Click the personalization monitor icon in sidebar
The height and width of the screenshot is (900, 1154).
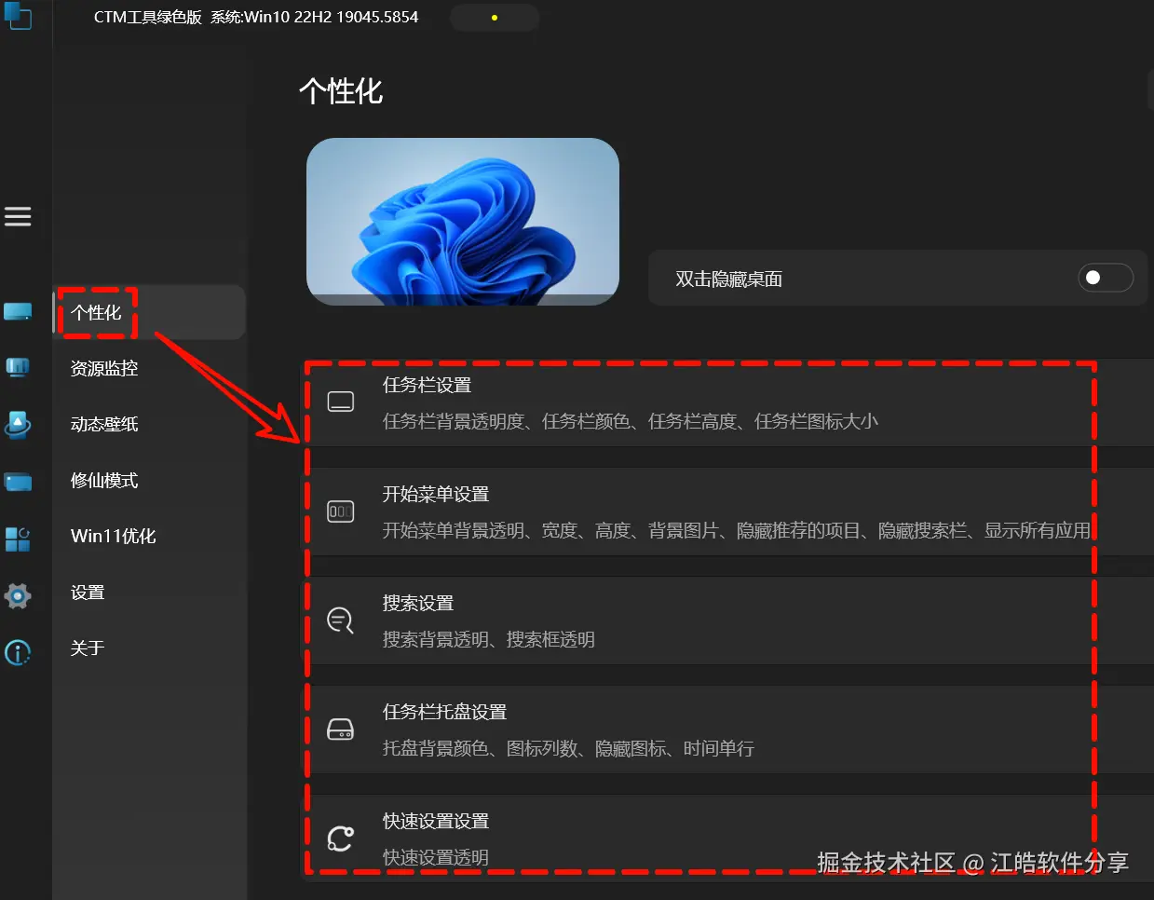tap(18, 312)
